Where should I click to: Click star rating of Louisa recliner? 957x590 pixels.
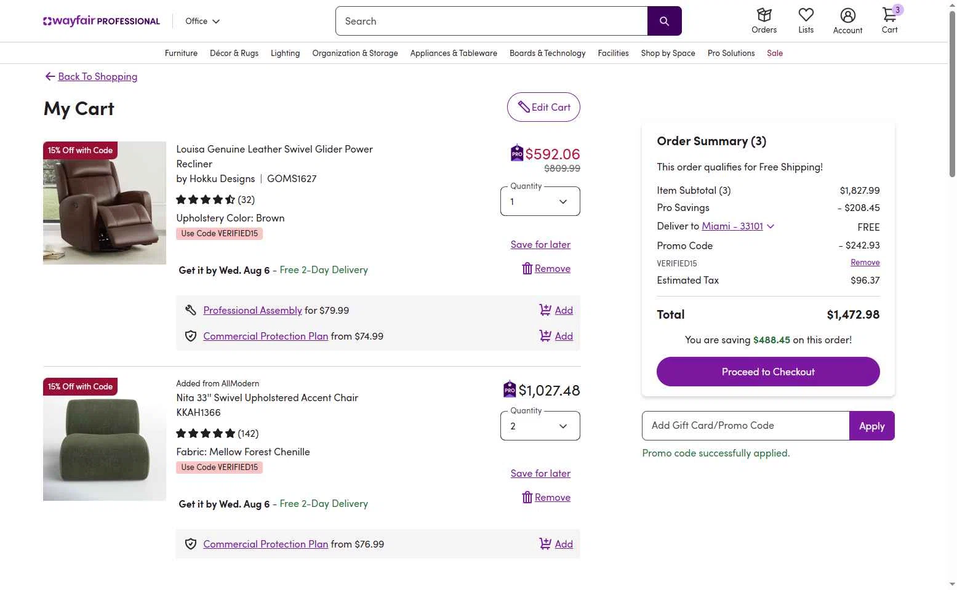[x=206, y=199]
